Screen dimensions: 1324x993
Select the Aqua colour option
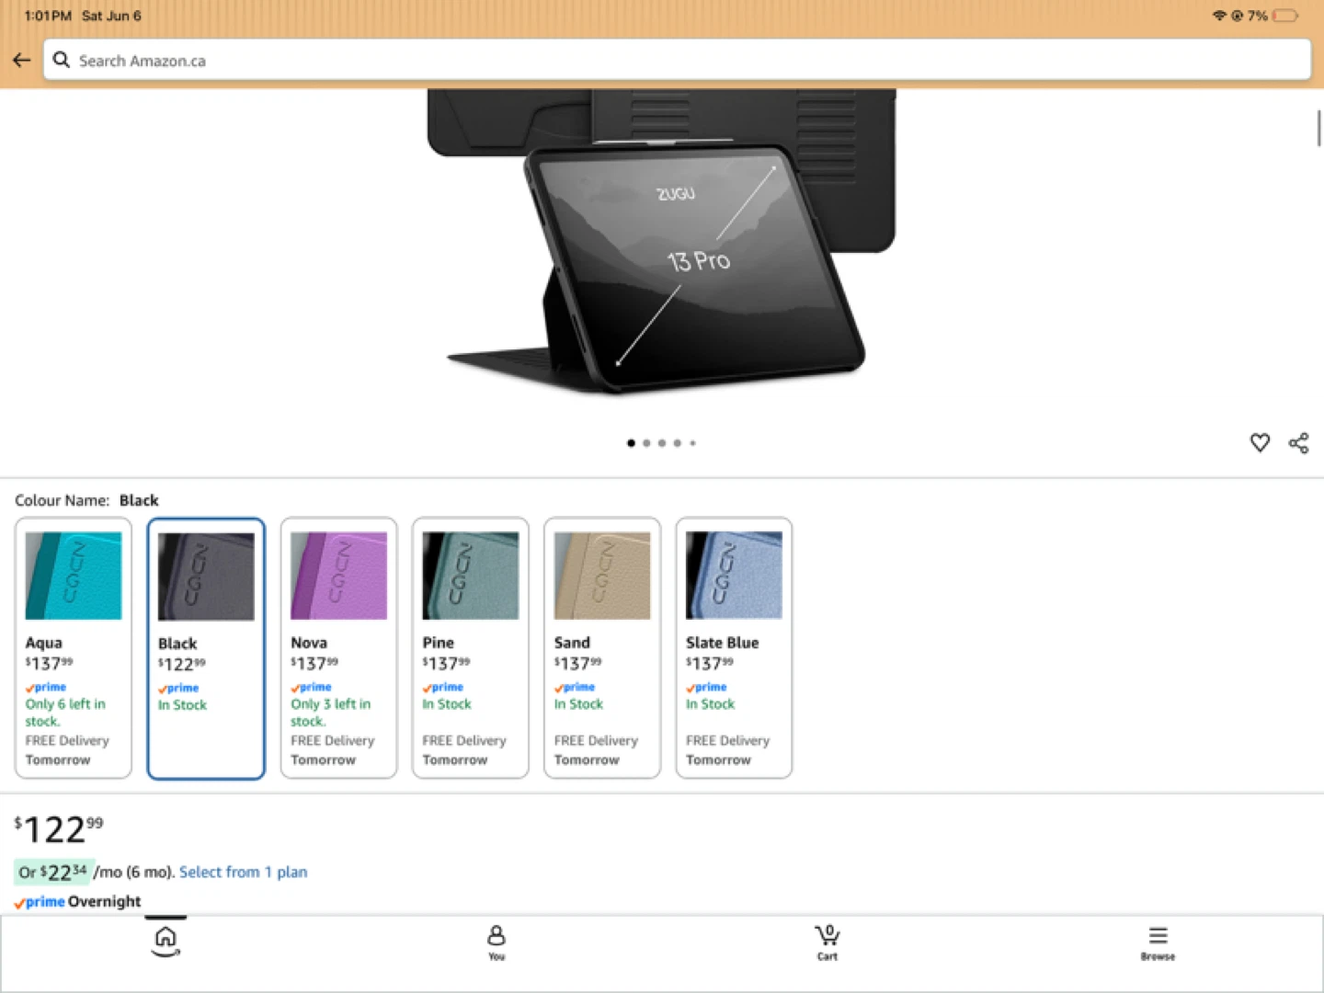click(x=74, y=648)
